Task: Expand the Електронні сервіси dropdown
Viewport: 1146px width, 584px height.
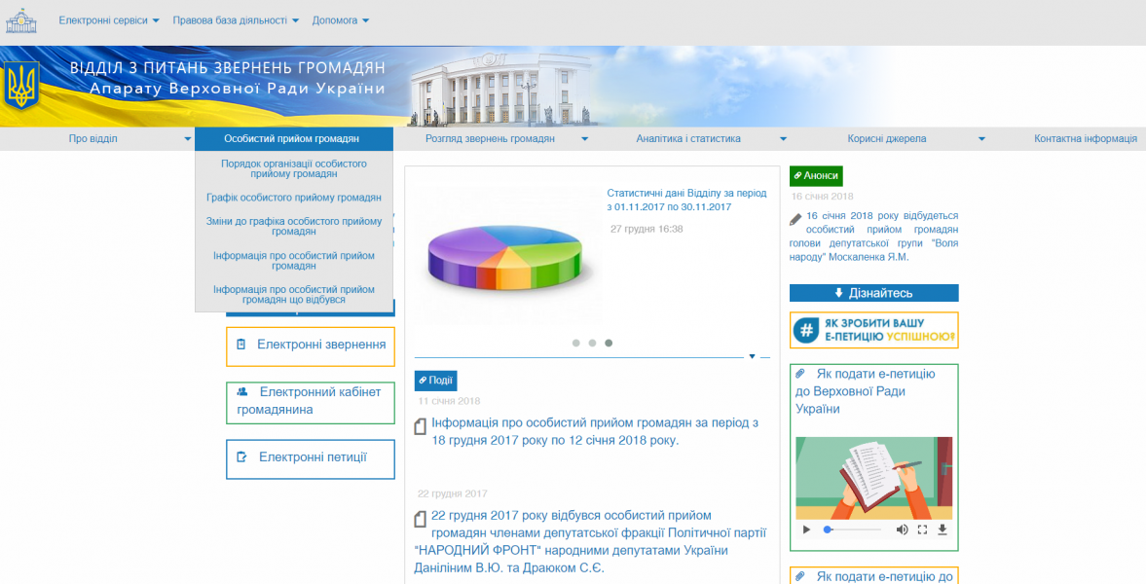Action: pos(109,20)
